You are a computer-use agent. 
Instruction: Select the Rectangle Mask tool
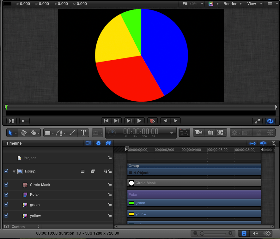[x=96, y=133]
